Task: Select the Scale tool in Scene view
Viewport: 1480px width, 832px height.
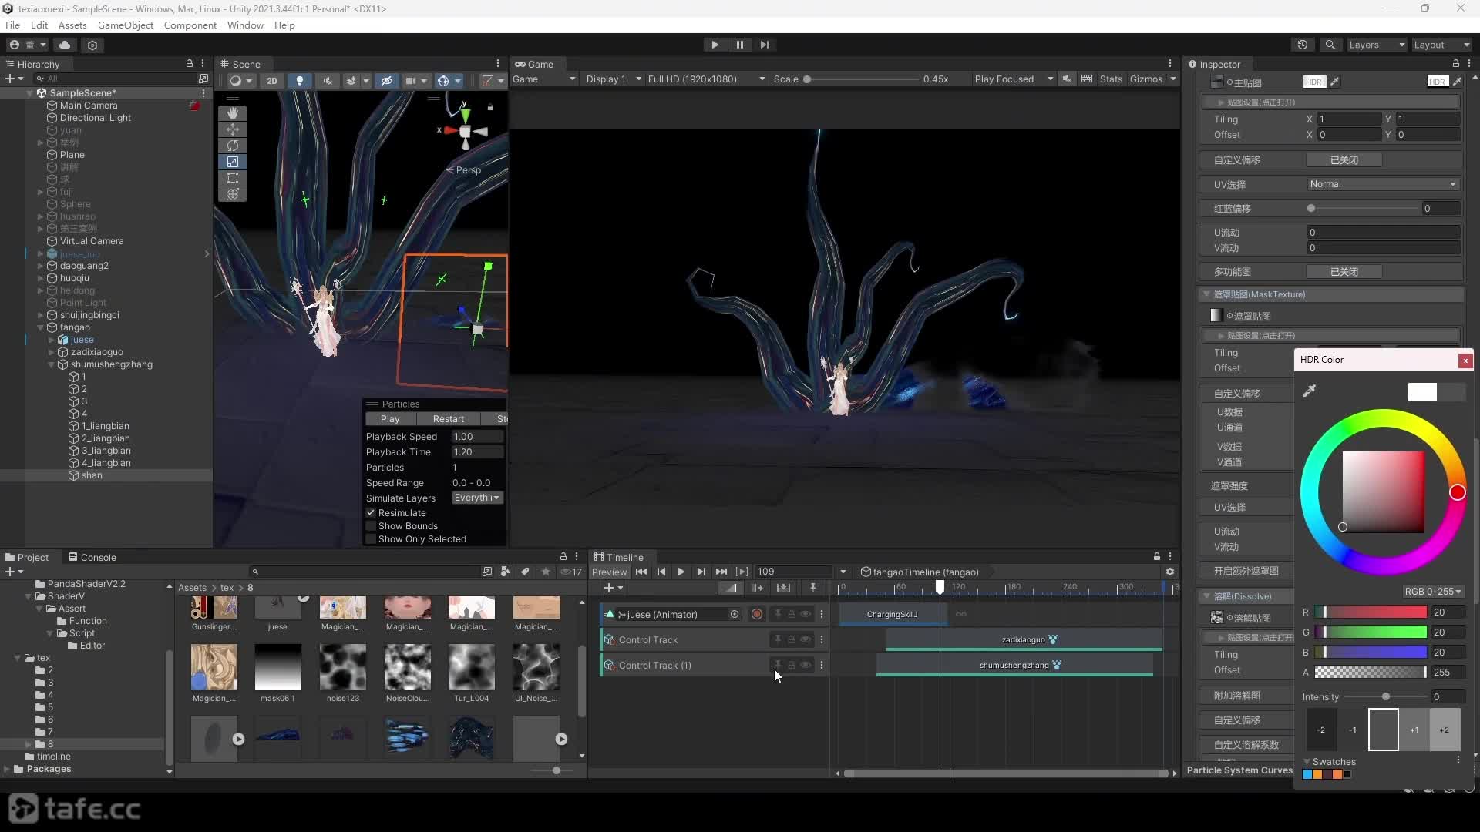Action: pos(232,162)
